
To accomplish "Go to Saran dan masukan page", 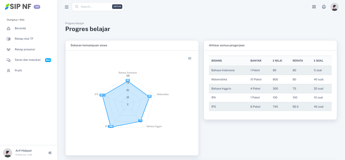I will [28, 60].
